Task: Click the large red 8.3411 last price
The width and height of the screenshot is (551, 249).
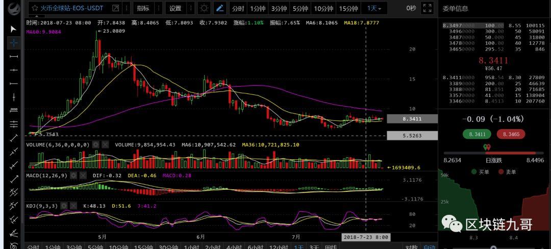Action: tap(493, 60)
